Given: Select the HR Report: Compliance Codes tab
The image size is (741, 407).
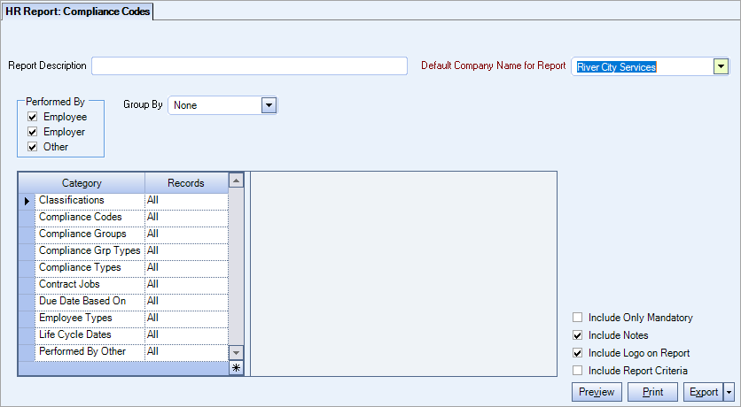Looking at the screenshot, I should [x=77, y=12].
